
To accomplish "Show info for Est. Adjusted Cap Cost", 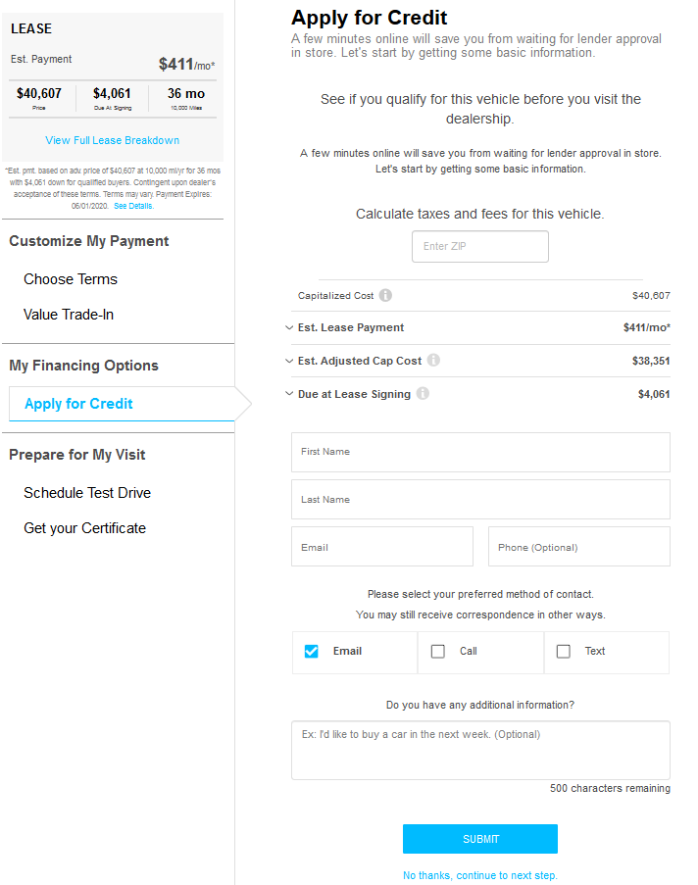I will coord(433,360).
